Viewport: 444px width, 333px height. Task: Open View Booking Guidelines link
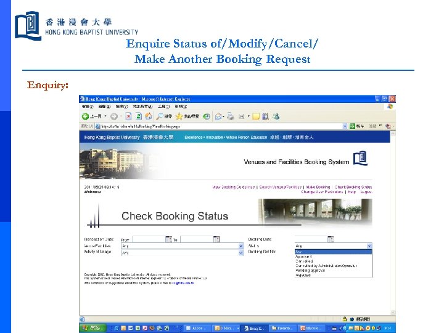(234, 187)
